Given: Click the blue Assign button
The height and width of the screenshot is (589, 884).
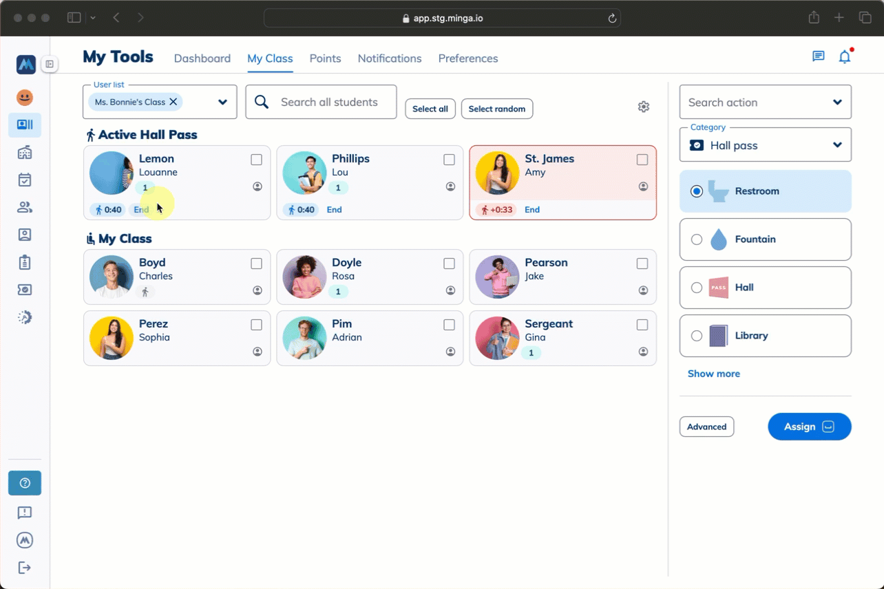Looking at the screenshot, I should [x=810, y=427].
